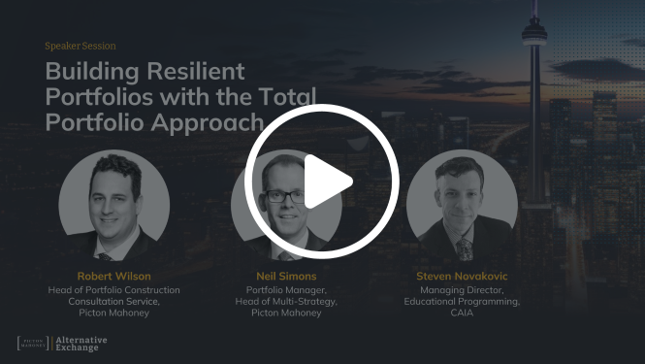Screen dimensions: 645x364
Task: Click Managing Director title under Steven Novakovic
Action: click(462, 290)
